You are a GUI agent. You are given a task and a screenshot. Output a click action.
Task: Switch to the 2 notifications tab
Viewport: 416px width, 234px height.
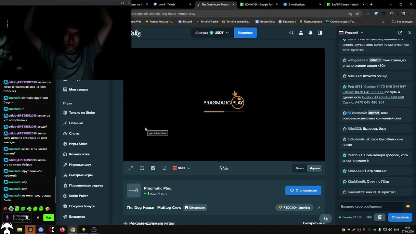tap(302, 5)
